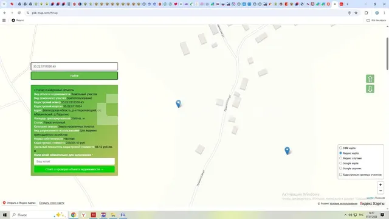389x219 pixels.
Task: Click the 'Ранее учтенный' status text
Action: point(54,123)
